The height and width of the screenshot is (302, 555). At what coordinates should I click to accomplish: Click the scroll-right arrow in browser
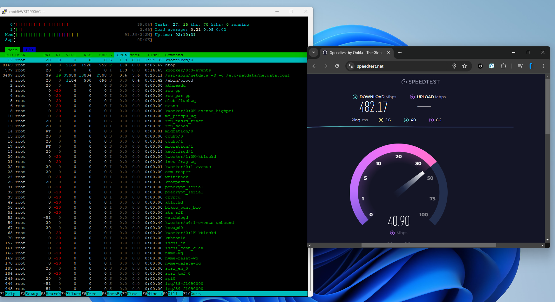[x=542, y=245]
